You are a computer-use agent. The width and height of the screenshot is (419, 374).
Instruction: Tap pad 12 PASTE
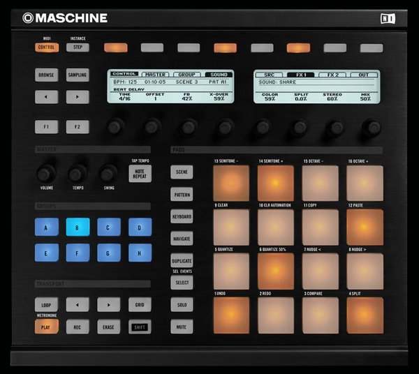[365, 227]
